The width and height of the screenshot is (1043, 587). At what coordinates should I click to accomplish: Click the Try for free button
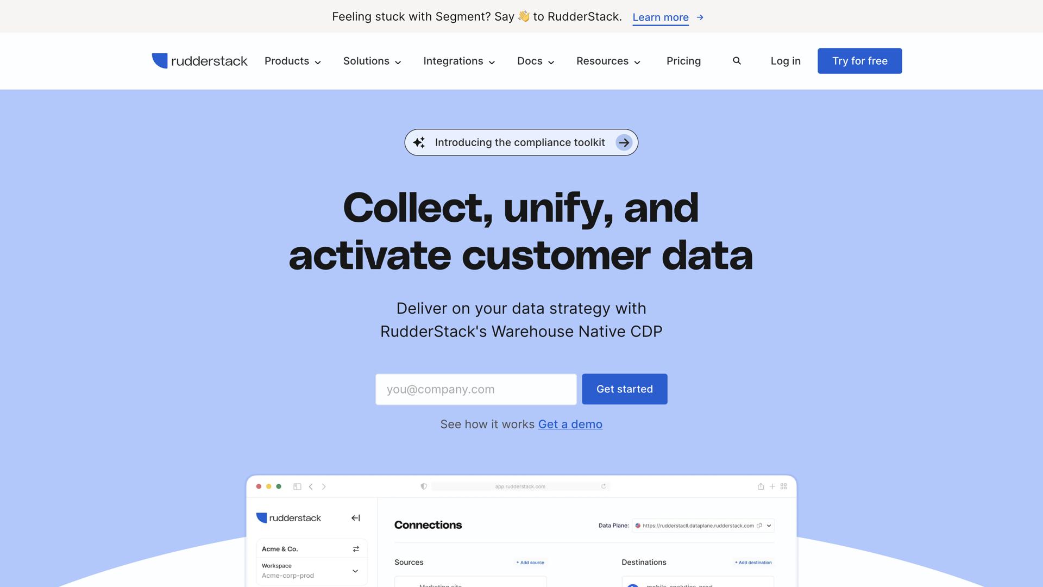point(859,61)
